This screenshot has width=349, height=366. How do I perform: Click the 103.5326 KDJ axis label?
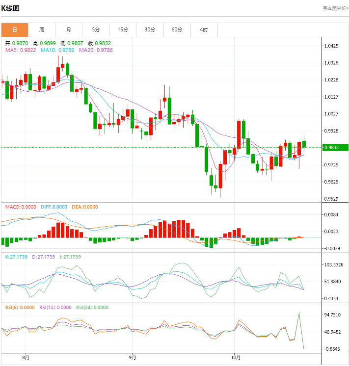[334, 265]
